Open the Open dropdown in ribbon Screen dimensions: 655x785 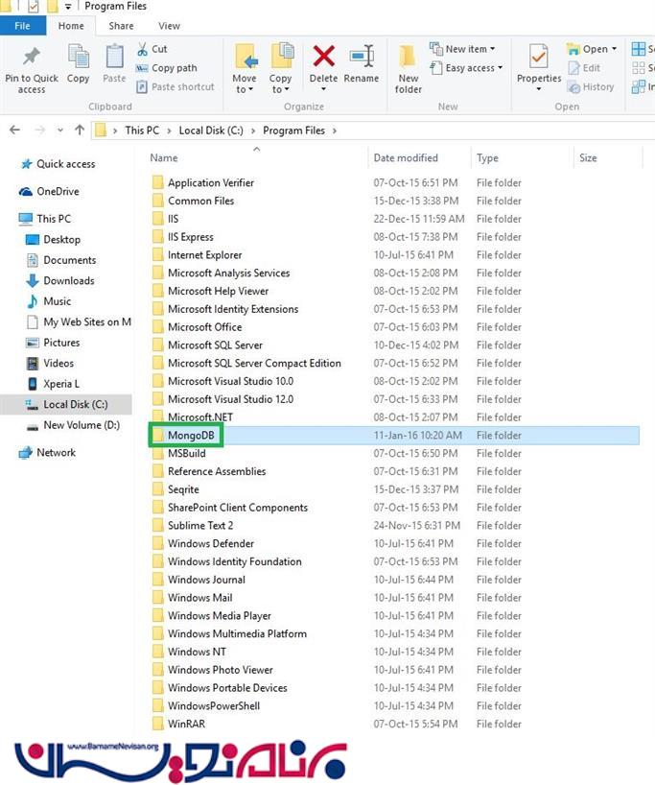592,49
